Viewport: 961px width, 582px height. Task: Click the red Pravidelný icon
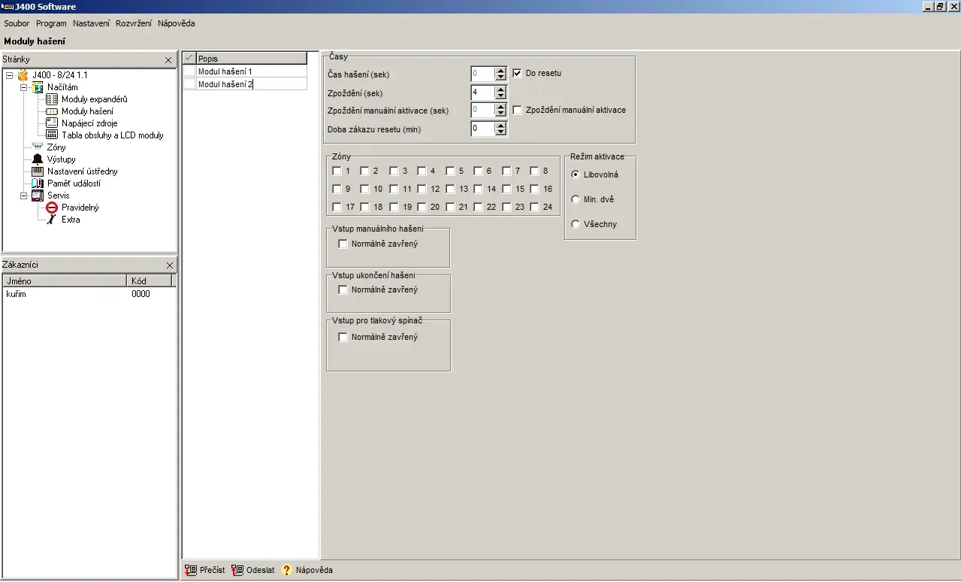(52, 208)
